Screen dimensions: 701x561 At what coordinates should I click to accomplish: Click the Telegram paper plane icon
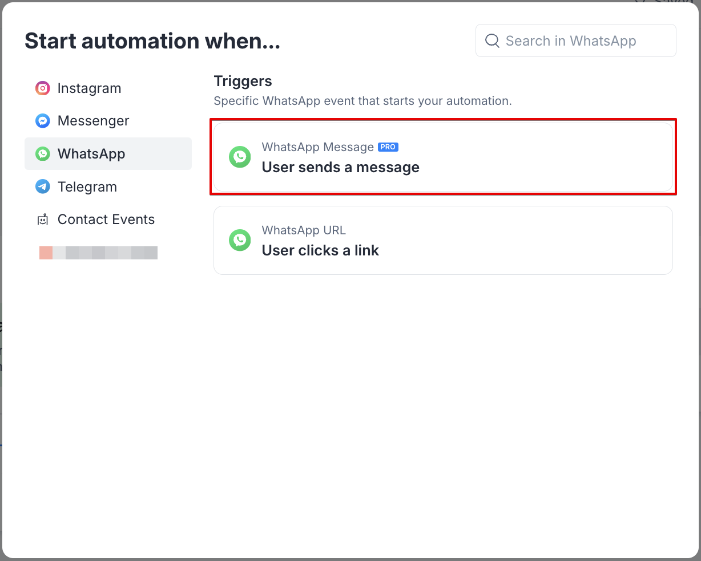pos(43,186)
